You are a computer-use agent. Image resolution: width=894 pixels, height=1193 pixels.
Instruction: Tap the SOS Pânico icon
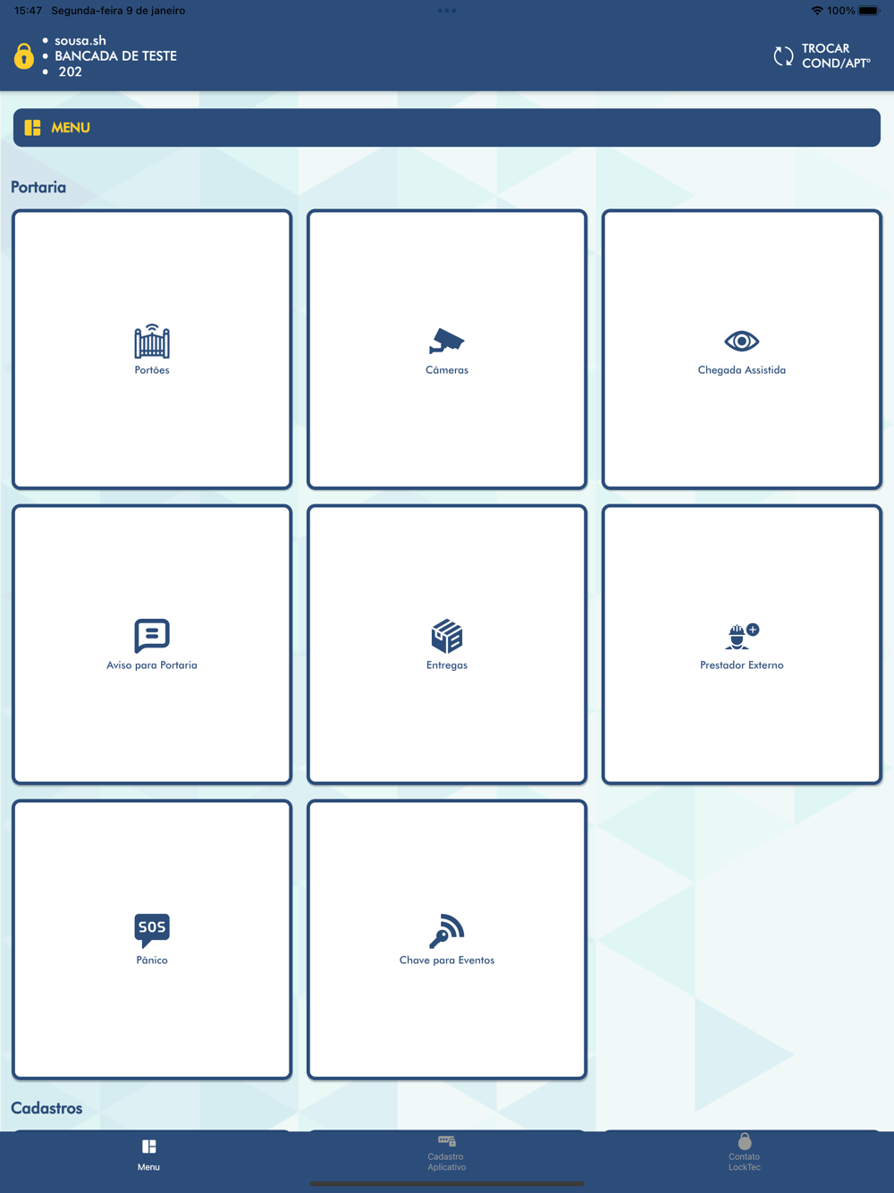click(x=152, y=931)
